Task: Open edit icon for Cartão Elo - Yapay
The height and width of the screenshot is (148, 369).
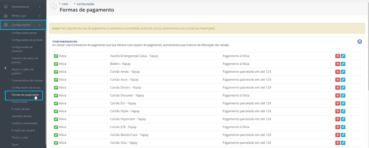Action: [x=343, y=103]
